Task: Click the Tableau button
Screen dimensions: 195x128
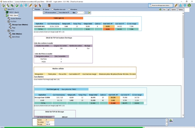Action: [180, 10]
